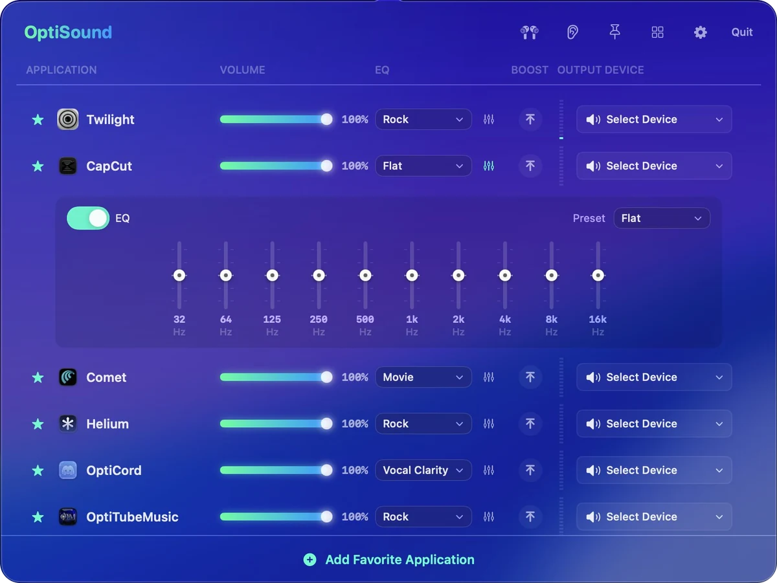The width and height of the screenshot is (777, 583).
Task: Enable boost arrow for CapCut
Action: 530,166
